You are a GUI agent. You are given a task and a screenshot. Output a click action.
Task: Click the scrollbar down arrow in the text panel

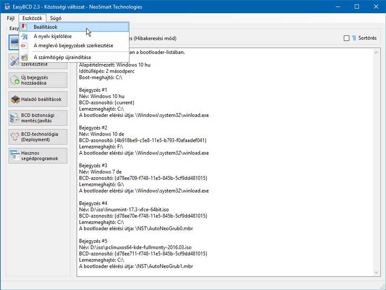click(376, 272)
